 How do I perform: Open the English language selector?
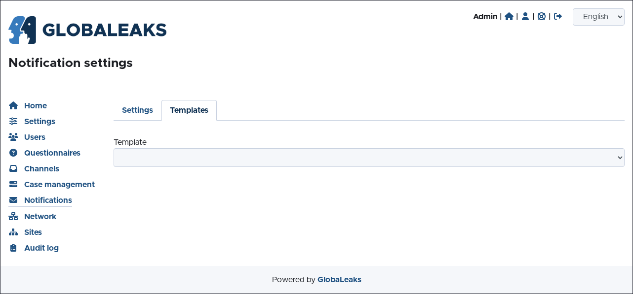point(598,17)
